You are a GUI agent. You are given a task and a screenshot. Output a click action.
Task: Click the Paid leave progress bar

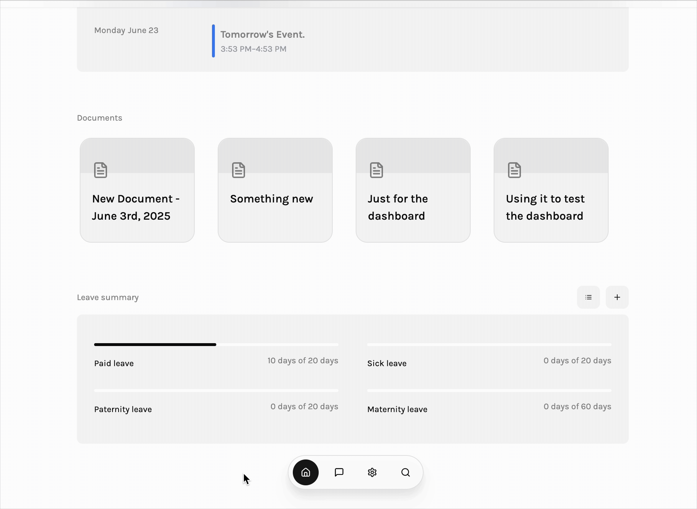point(216,345)
